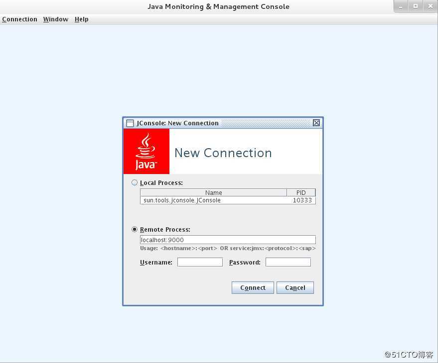The image size is (438, 363).
Task: Select sun.tools.jconsole.JConsole process row
Action: click(228, 200)
